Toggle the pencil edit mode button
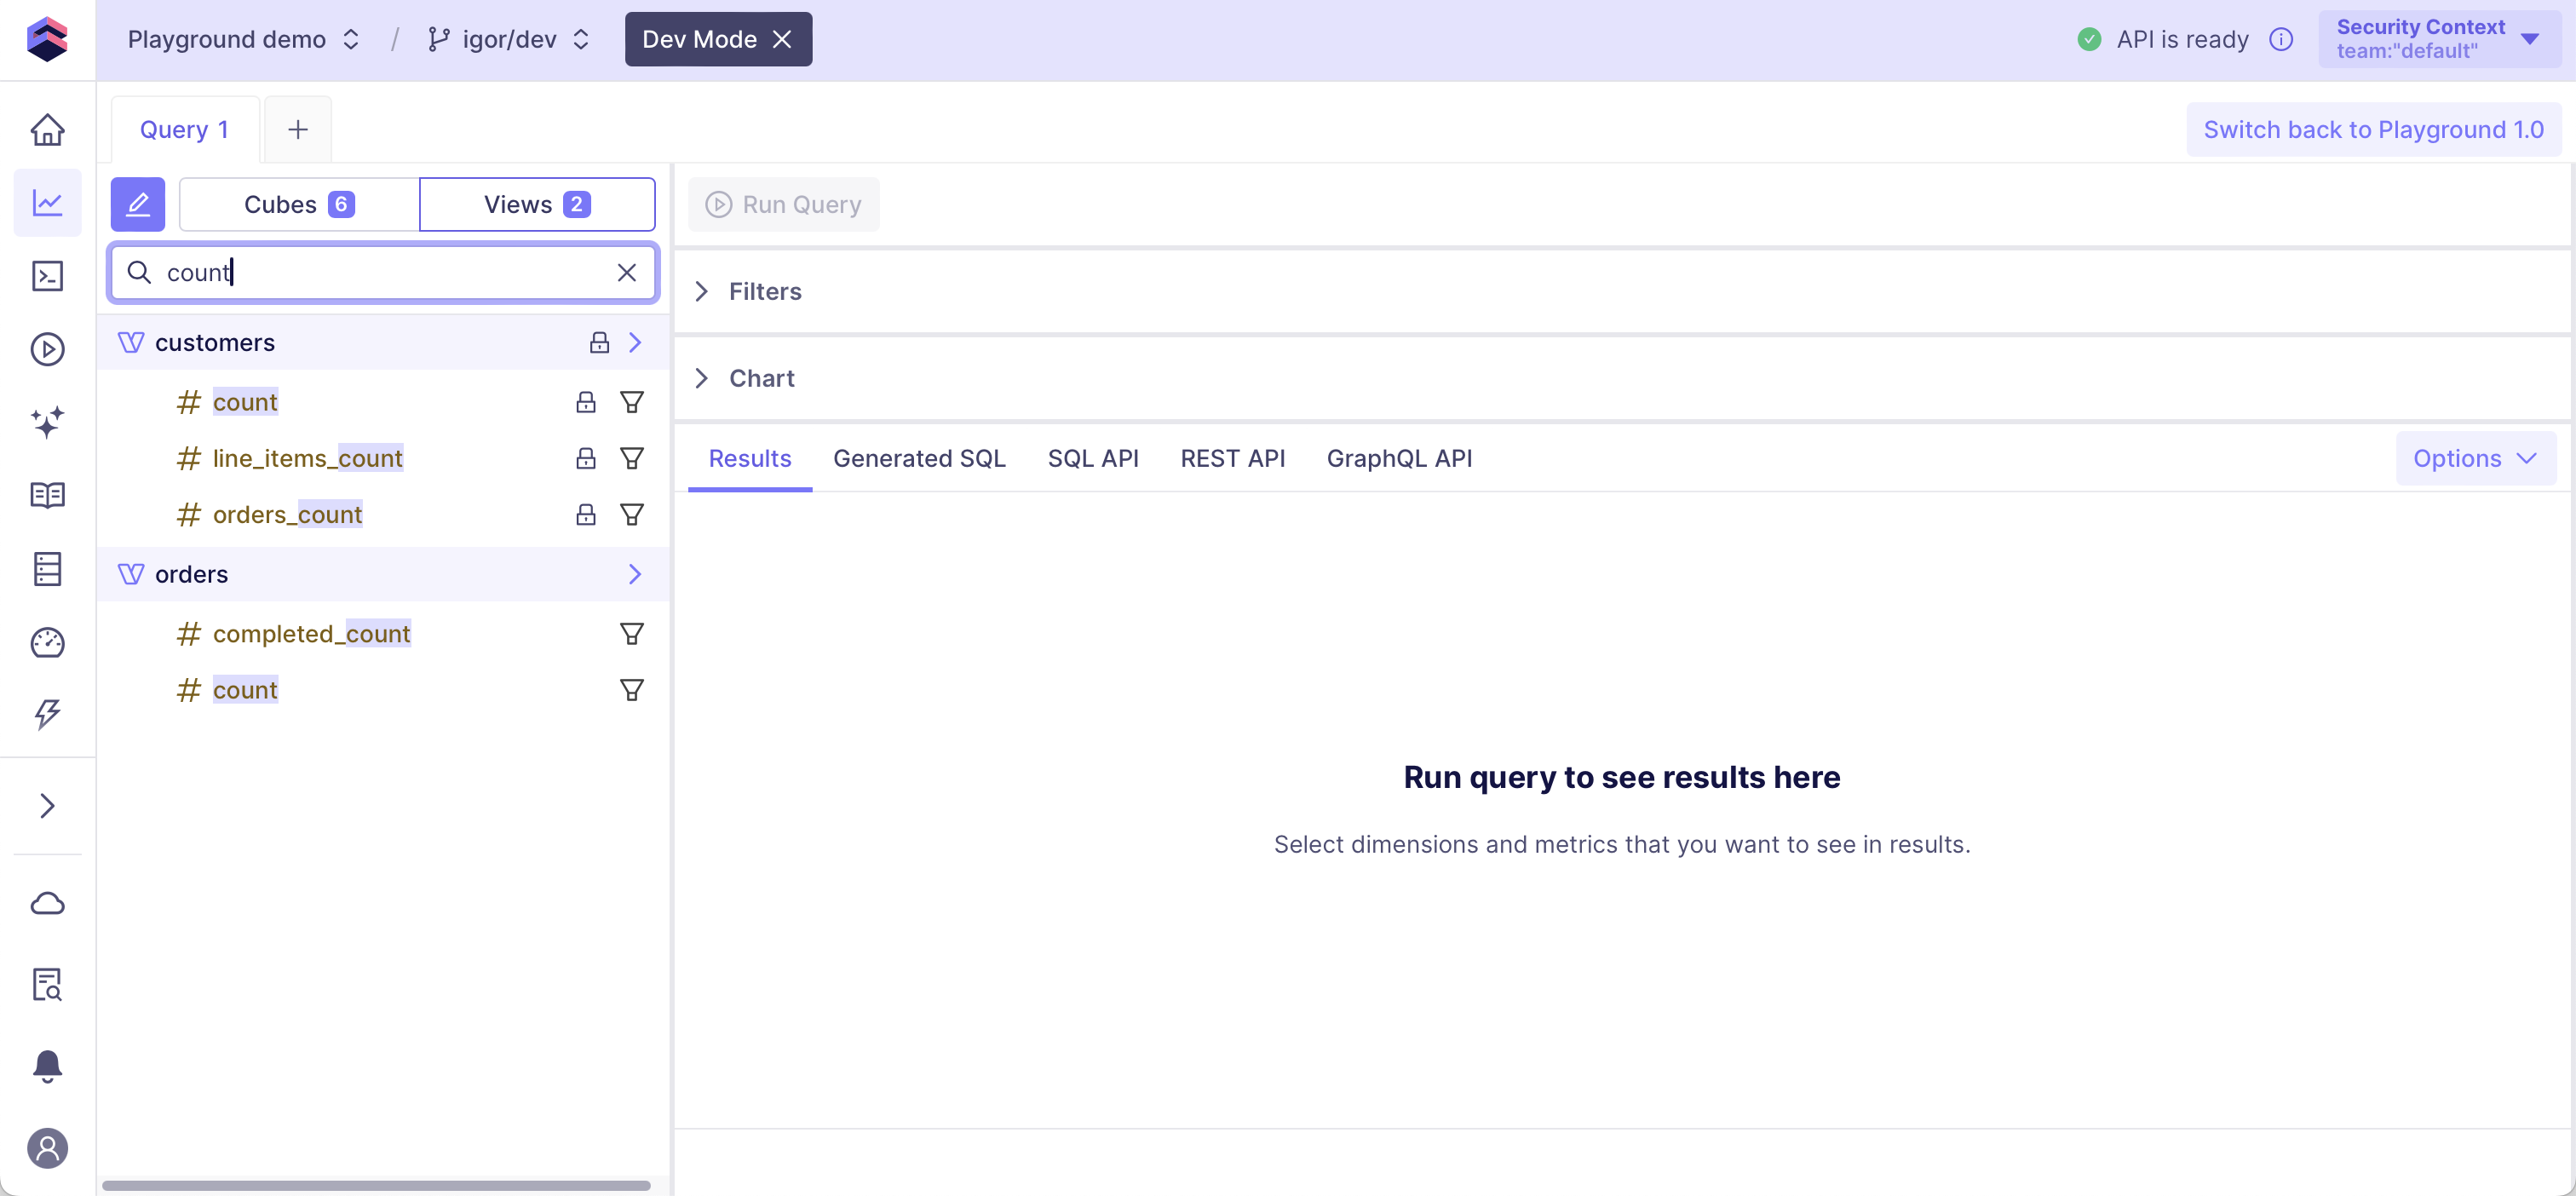 tap(137, 204)
